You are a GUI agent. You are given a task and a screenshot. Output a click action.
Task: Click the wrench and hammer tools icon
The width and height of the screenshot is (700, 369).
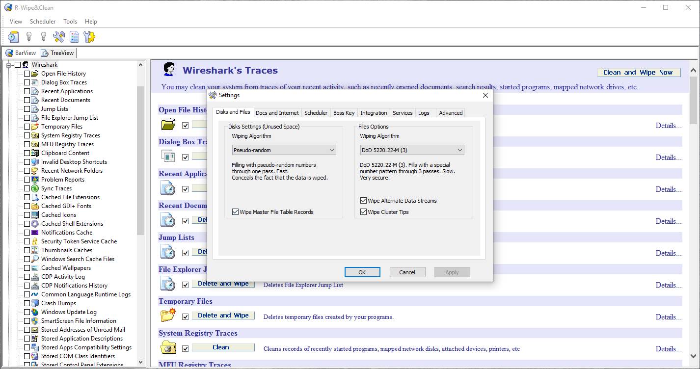click(x=59, y=37)
